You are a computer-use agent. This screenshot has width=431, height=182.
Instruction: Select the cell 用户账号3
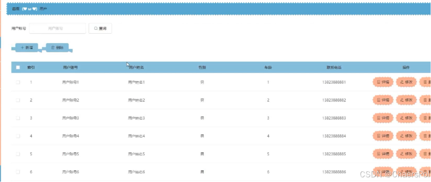coord(70,118)
